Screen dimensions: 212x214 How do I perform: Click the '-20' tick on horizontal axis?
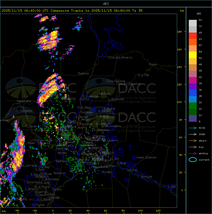click(35, 211)
